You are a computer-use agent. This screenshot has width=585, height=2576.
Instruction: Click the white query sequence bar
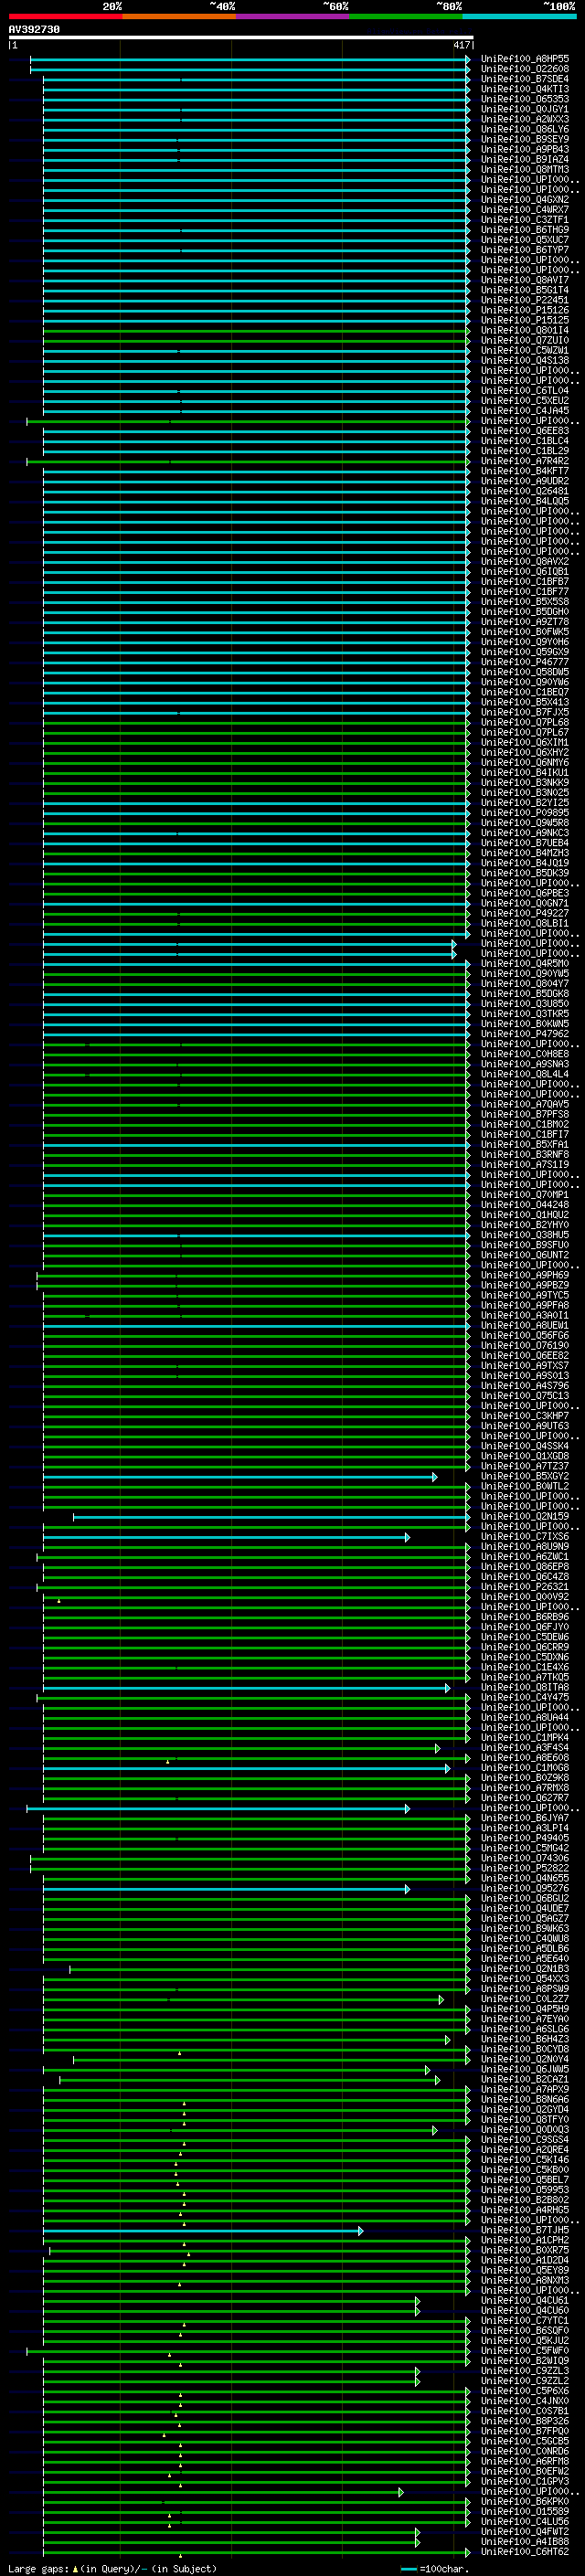pyautogui.click(x=241, y=38)
